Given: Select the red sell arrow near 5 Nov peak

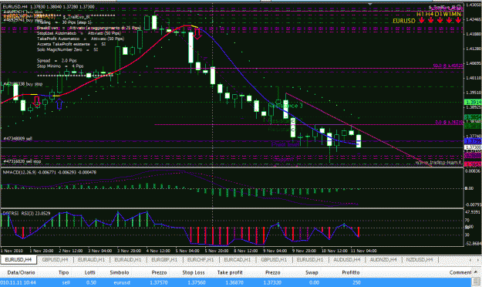Looking at the screenshot, I should (x=197, y=33).
